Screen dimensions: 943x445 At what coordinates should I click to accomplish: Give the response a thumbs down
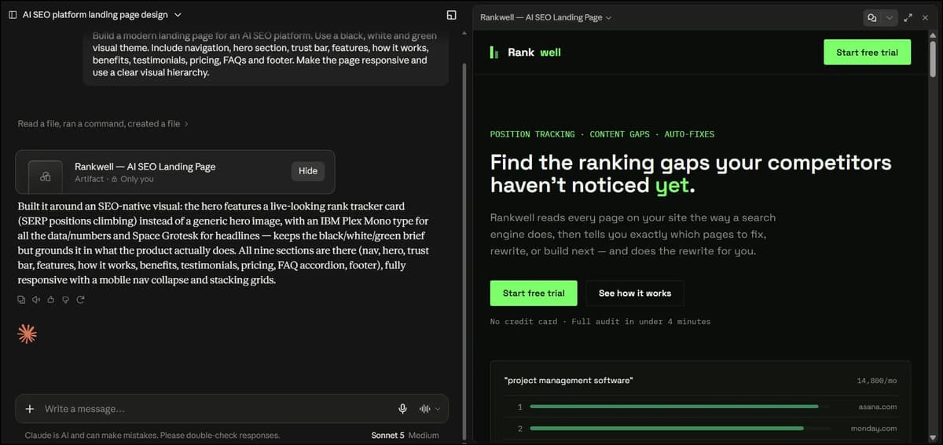coord(65,299)
